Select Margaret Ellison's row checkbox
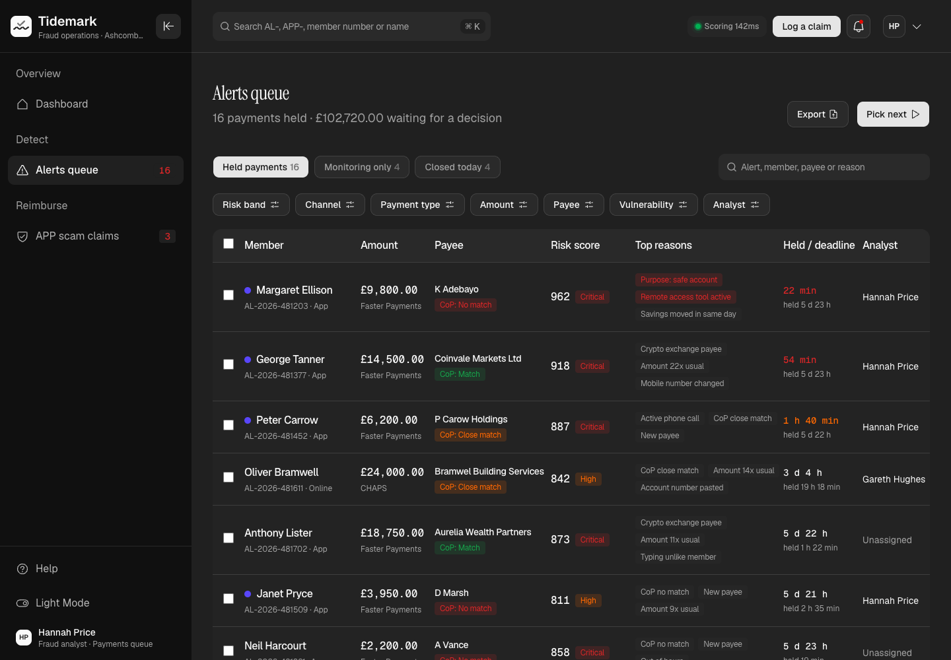This screenshot has width=951, height=660. point(229,295)
